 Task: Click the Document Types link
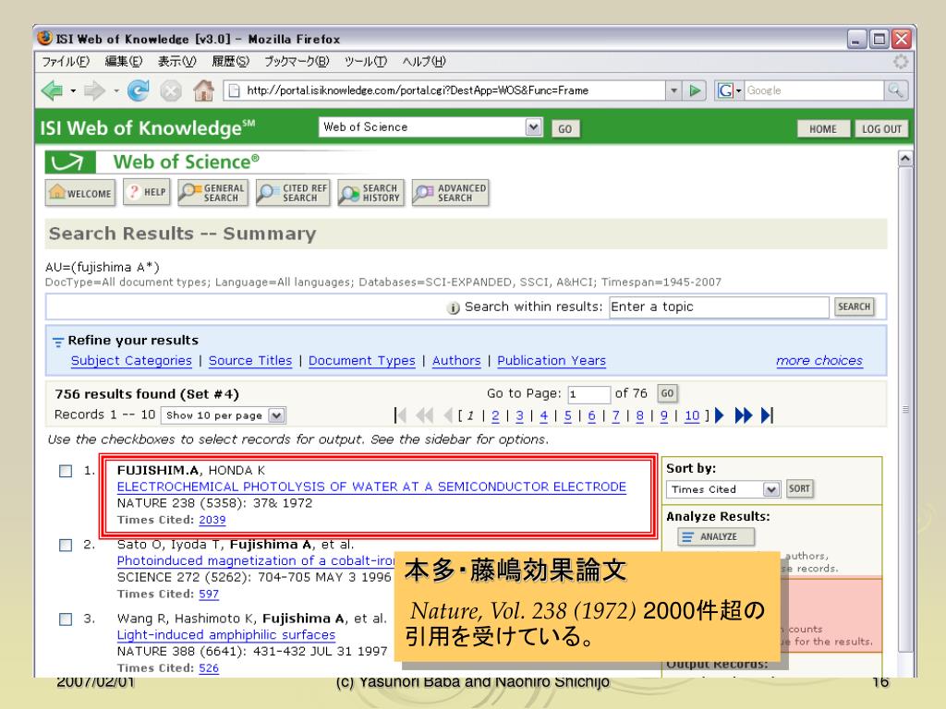click(x=362, y=361)
